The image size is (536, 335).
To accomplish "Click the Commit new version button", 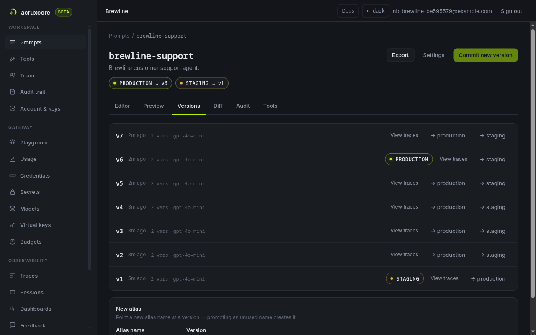I will [485, 55].
